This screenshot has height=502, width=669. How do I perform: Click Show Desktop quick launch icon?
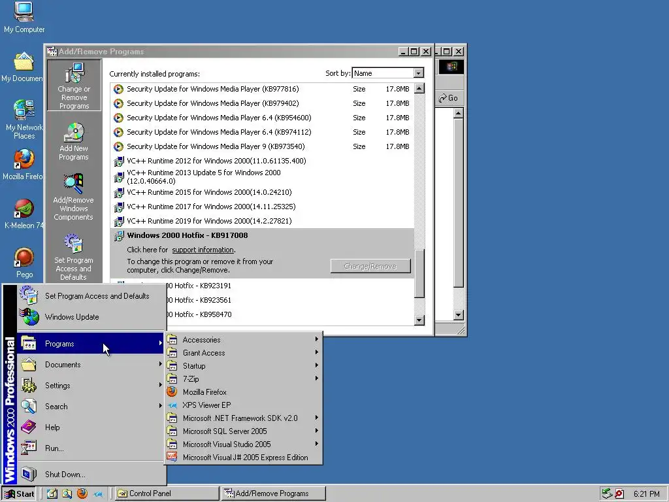pos(52,494)
